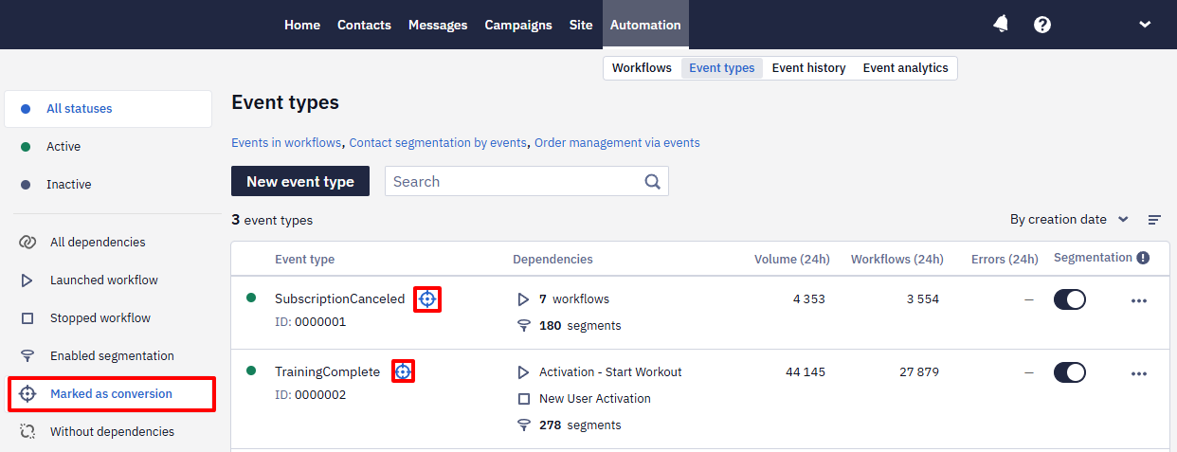Click square icon beside New User Activation

523,399
